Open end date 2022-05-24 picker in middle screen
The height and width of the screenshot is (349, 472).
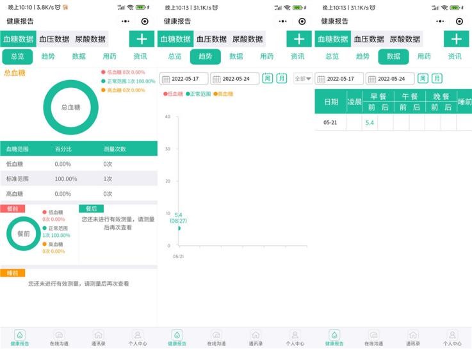click(235, 79)
